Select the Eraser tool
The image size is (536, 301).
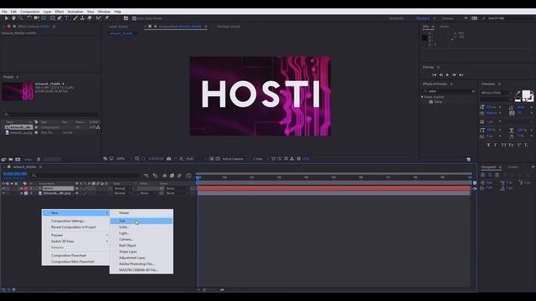click(90, 18)
